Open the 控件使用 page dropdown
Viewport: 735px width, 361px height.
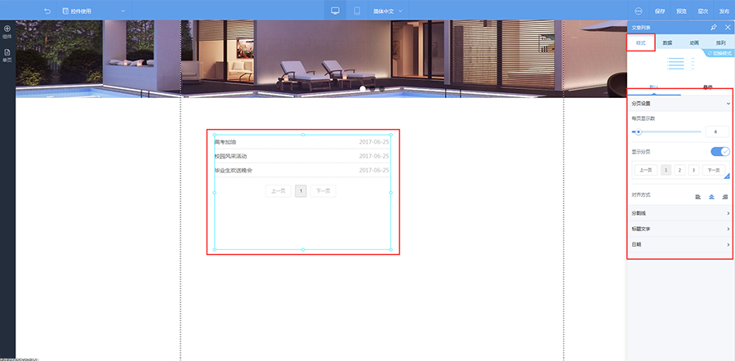point(94,11)
